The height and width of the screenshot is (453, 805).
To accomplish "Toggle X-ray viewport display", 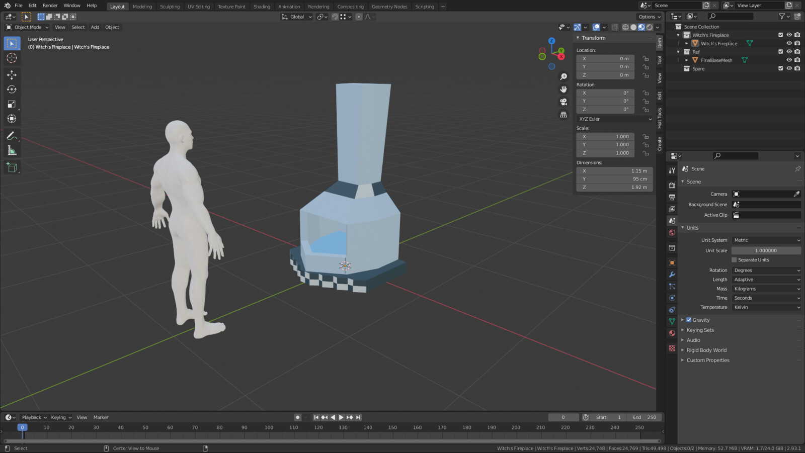I will click(x=615, y=27).
